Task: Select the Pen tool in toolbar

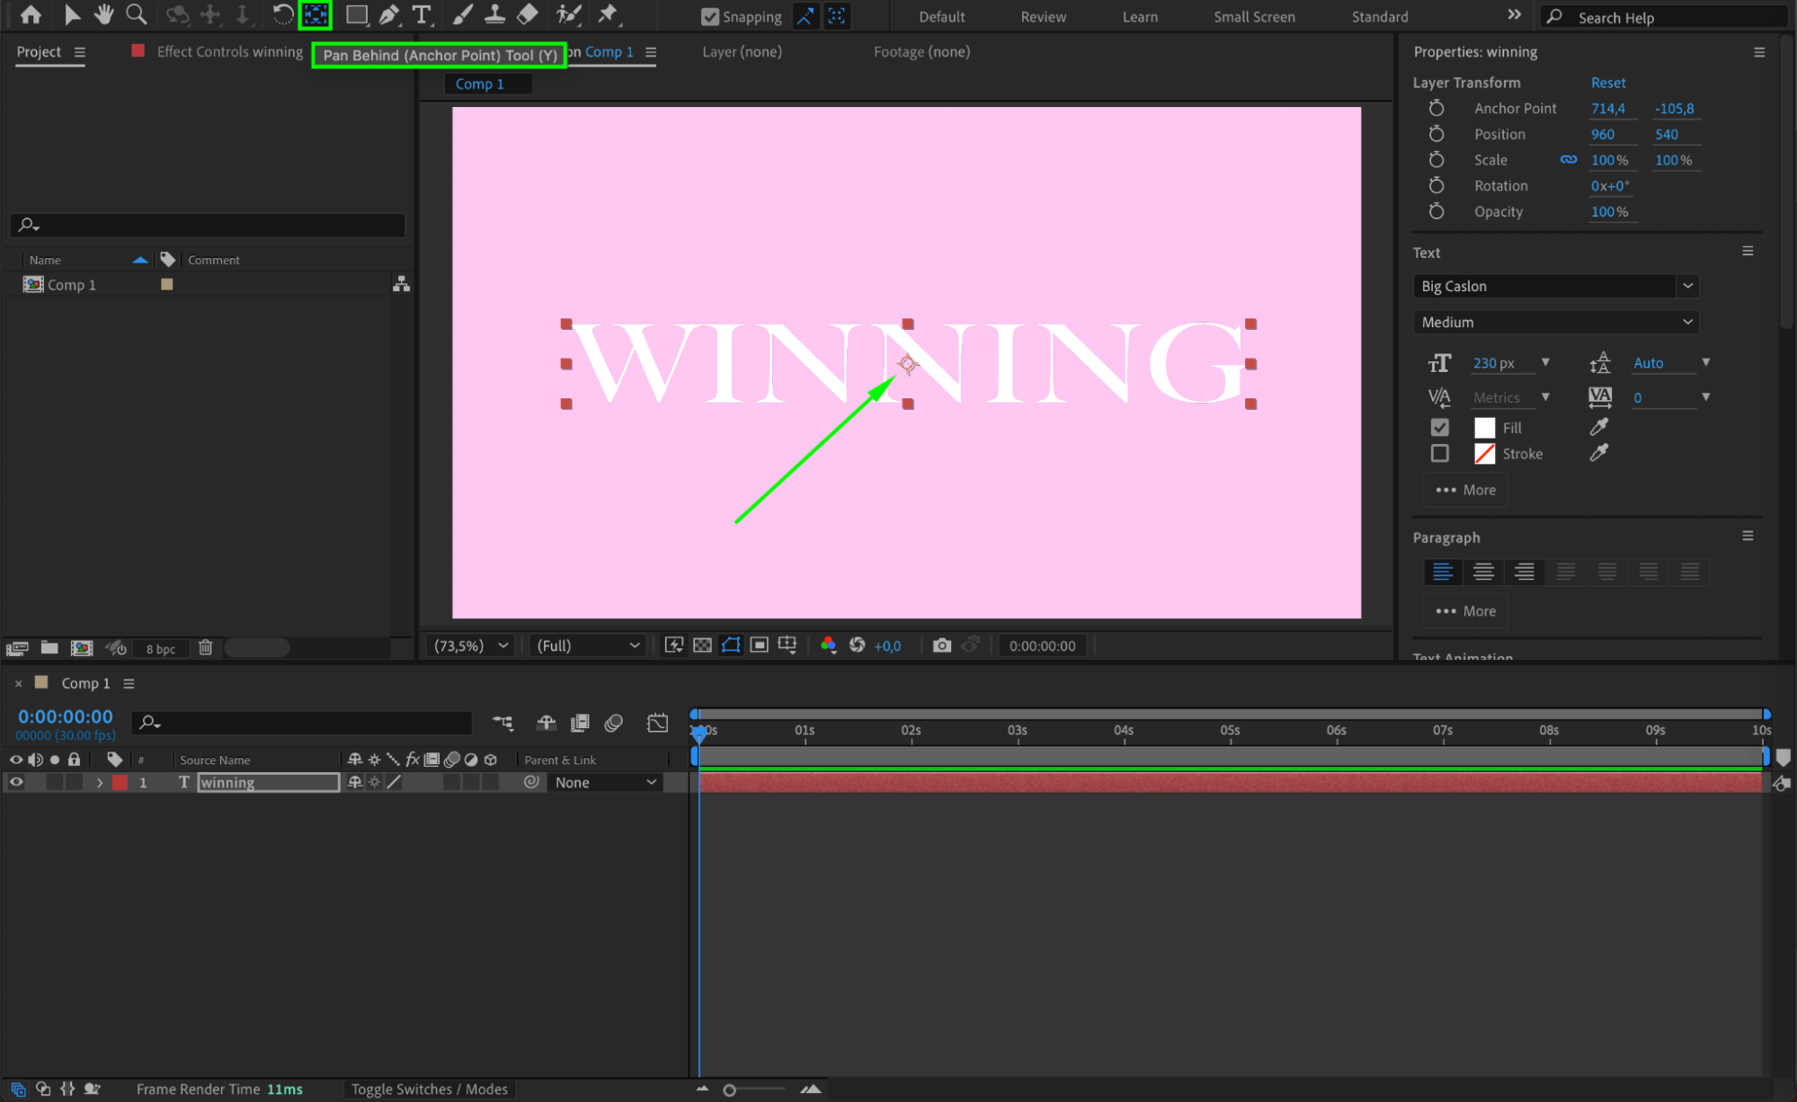Action: pos(388,14)
